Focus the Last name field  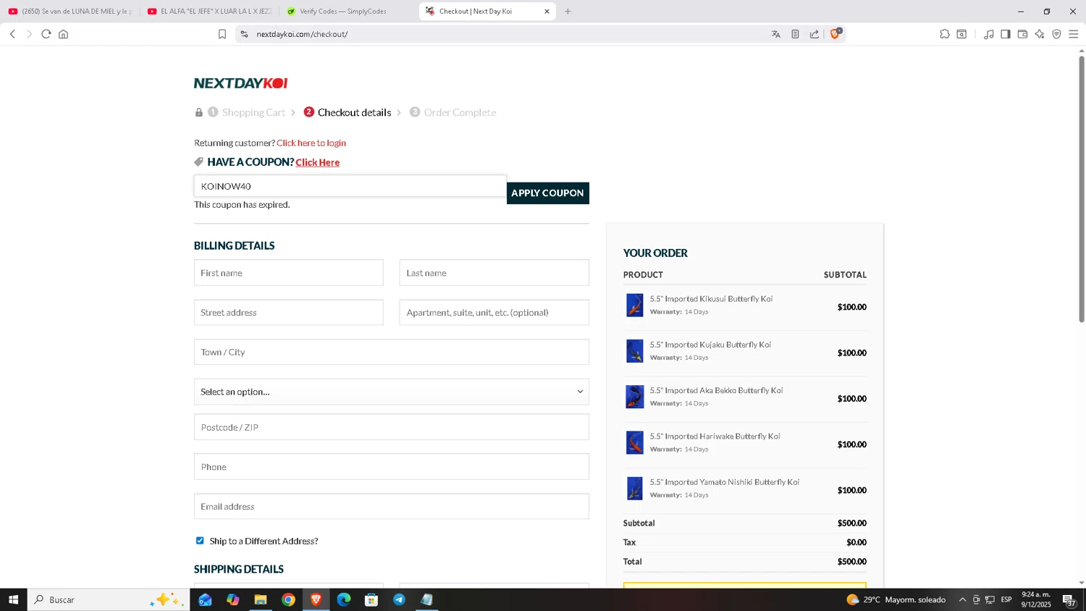click(494, 273)
